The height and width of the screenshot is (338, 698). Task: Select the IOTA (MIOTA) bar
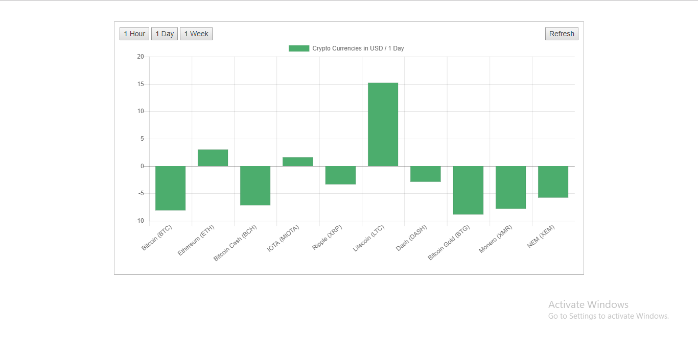[x=298, y=161]
